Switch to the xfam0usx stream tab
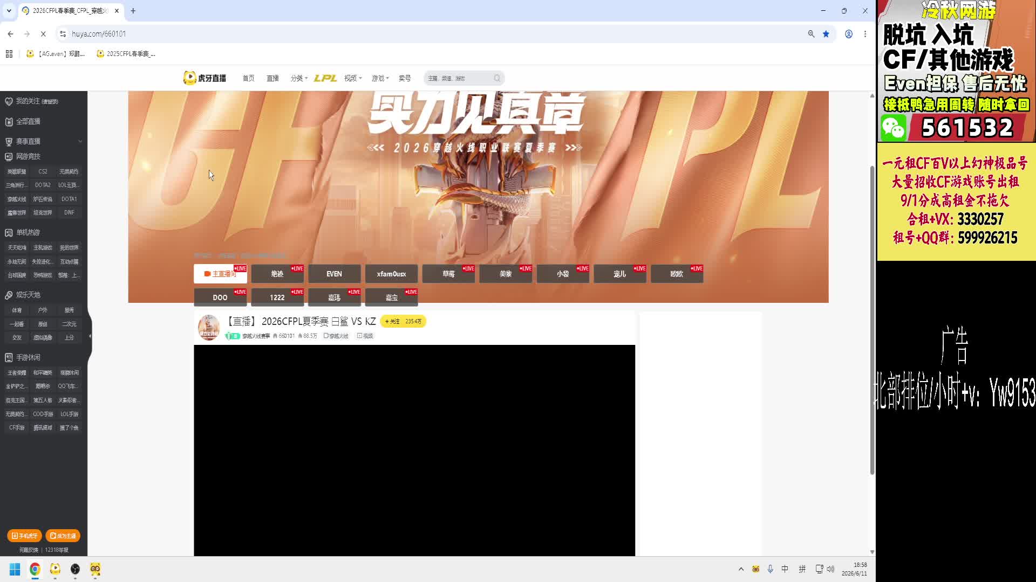The image size is (1036, 582). (x=391, y=274)
